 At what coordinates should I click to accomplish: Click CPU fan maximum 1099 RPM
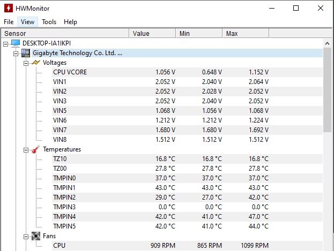255,246
